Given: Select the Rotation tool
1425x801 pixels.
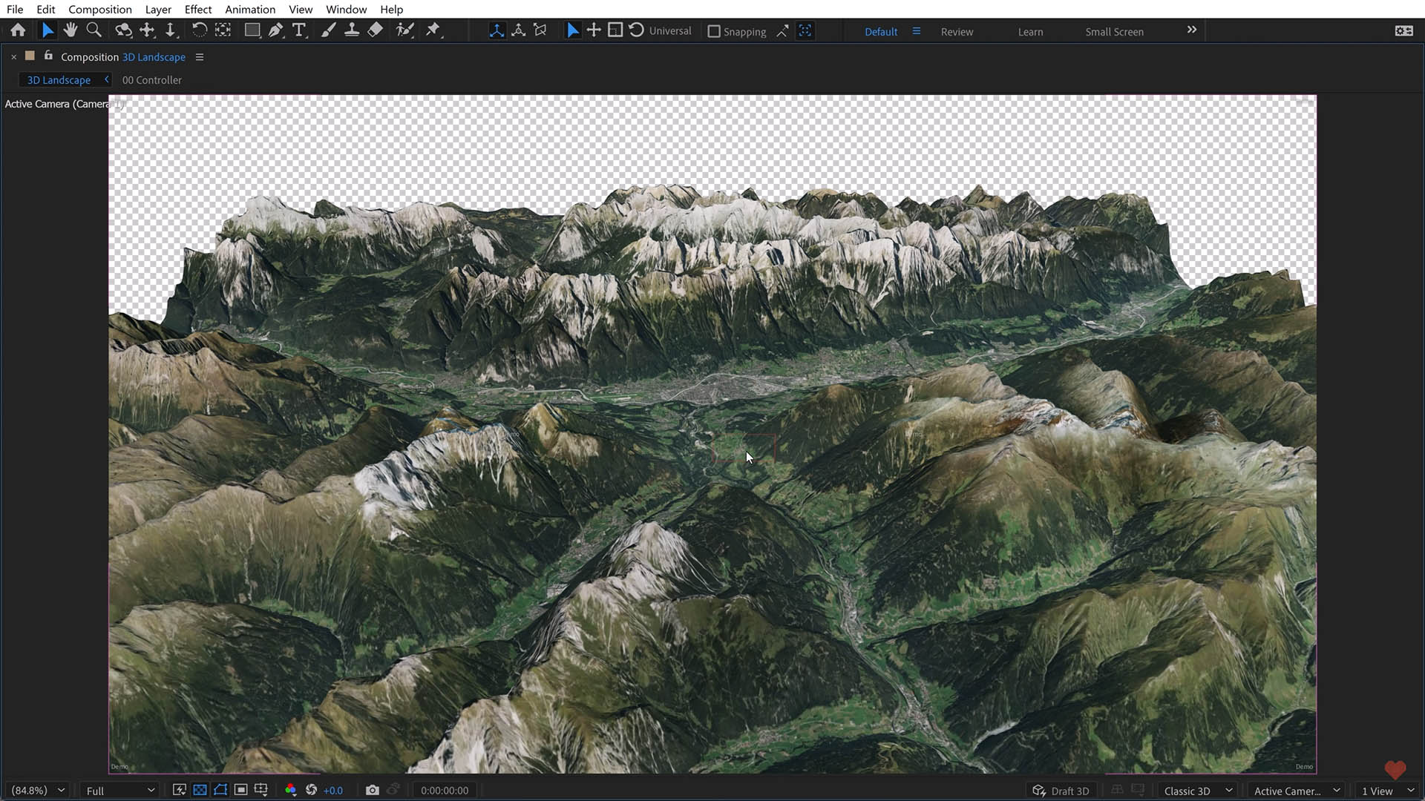Looking at the screenshot, I should pos(200,30).
